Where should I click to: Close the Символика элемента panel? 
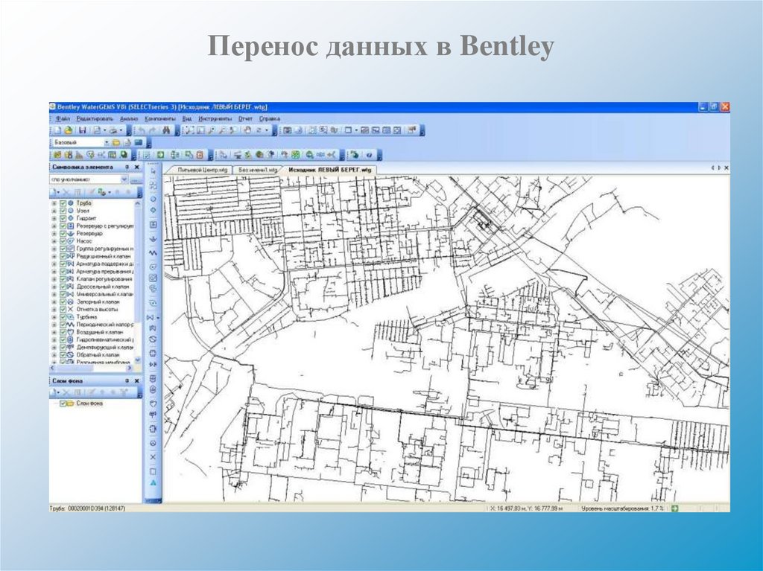click(x=136, y=168)
